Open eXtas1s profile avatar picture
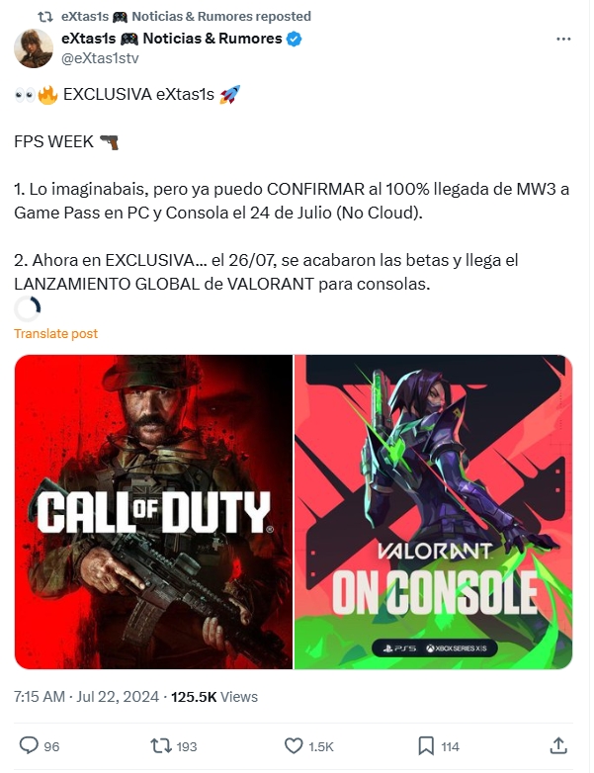Viewport: 594px width, 773px height. coord(34,48)
